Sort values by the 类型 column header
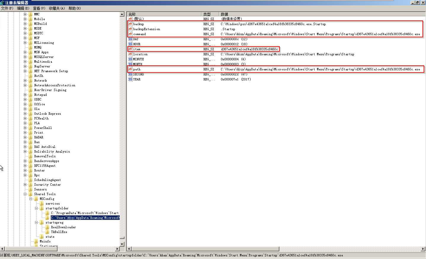This screenshot has height=259, width=426. [x=210, y=14]
